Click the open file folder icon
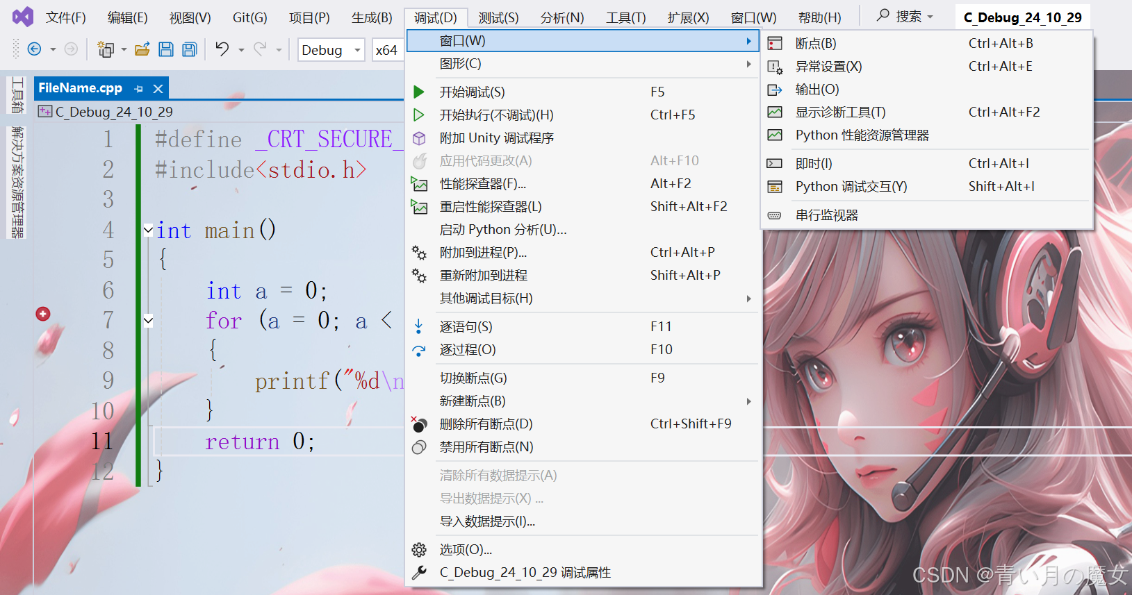The image size is (1132, 595). tap(142, 49)
